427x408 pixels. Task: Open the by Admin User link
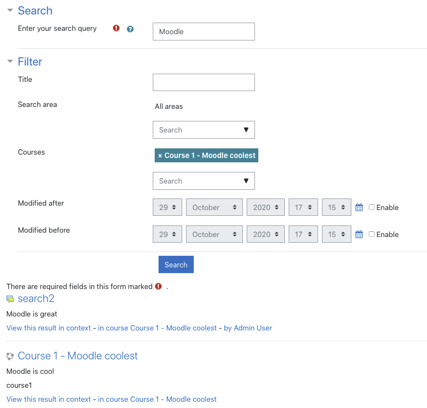(x=248, y=328)
